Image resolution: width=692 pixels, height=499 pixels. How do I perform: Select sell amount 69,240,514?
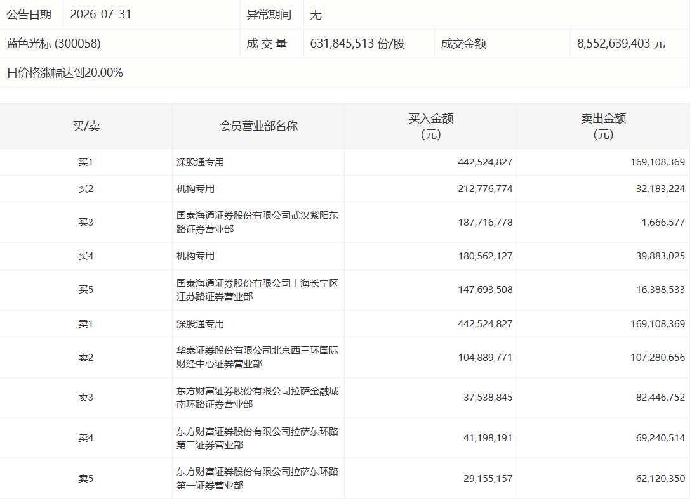click(x=660, y=438)
